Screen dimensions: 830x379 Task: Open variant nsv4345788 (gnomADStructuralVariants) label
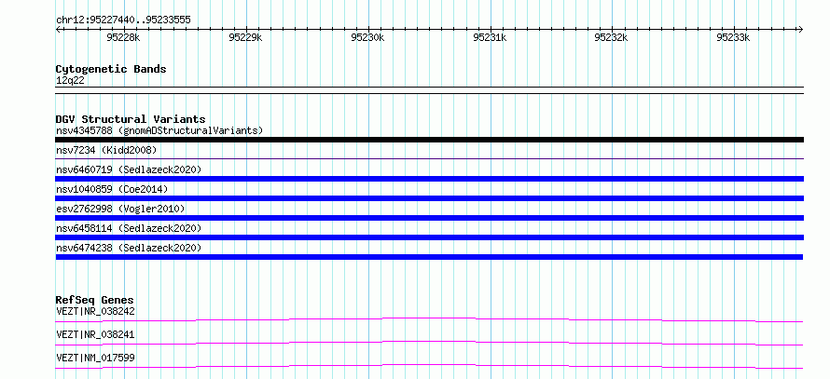(159, 130)
